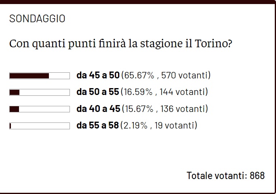Select the 'da 55 a 58' option label
Viewport: 276px width, 194px height.
point(98,126)
